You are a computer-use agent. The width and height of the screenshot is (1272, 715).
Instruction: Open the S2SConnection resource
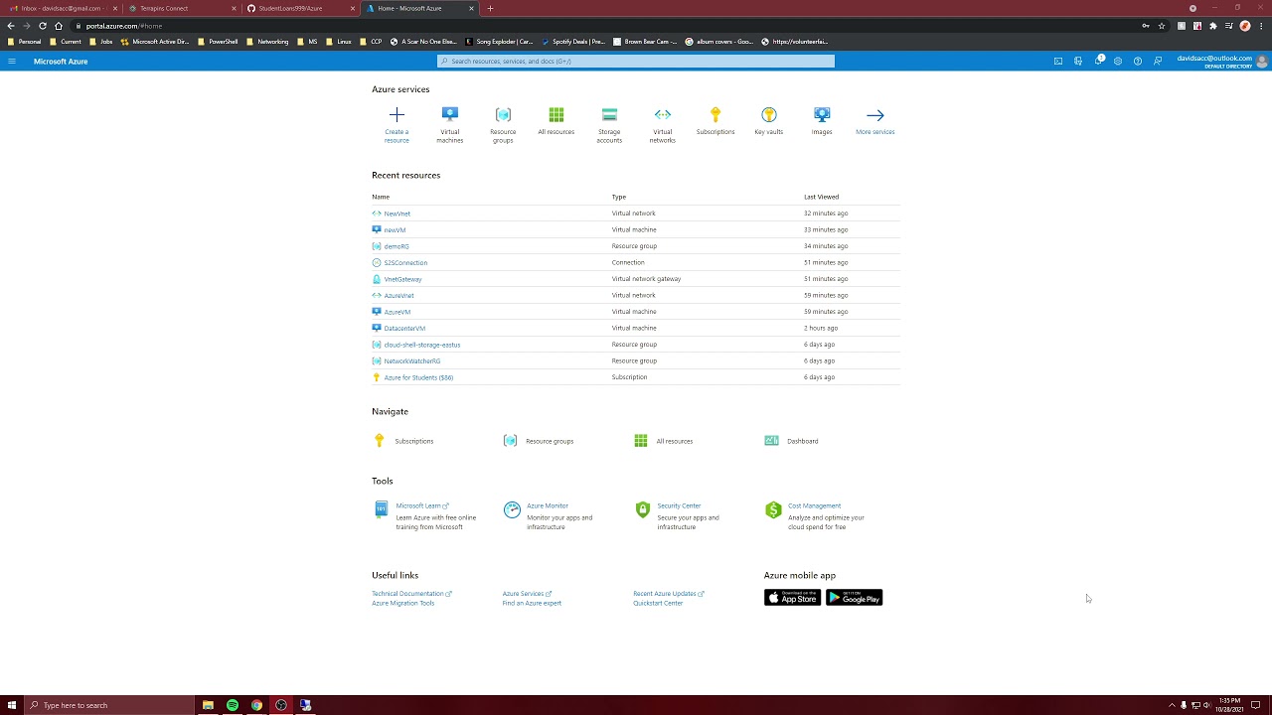point(405,262)
